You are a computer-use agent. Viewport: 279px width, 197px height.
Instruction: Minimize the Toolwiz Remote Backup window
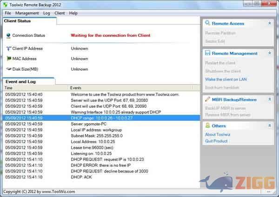coord(248,4)
